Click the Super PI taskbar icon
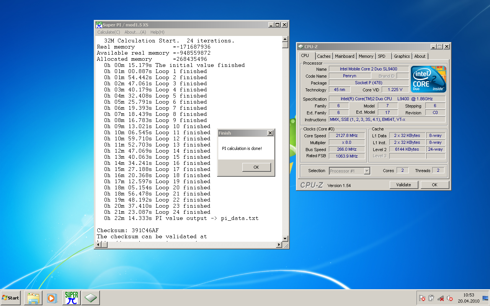The image size is (490, 306). [x=72, y=298]
